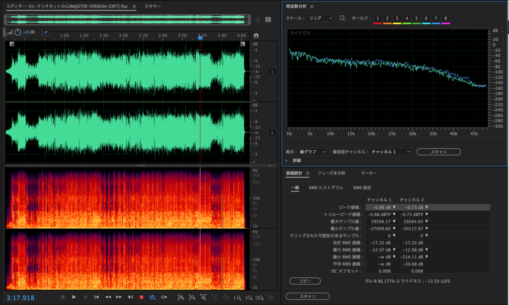Open RMS 設定 tab
This screenshot has height=305, width=509.
362,188
